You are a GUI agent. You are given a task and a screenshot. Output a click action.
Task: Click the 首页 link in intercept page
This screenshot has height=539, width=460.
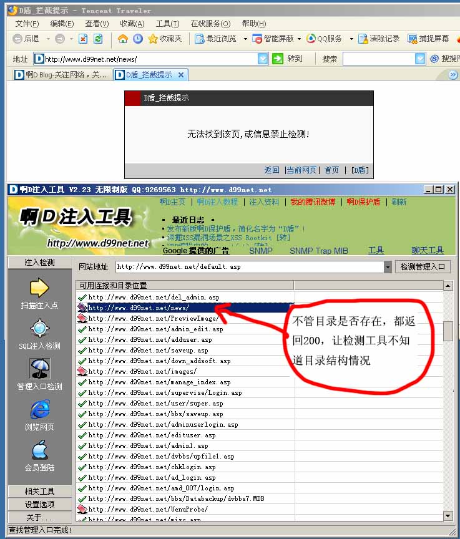[x=331, y=170]
